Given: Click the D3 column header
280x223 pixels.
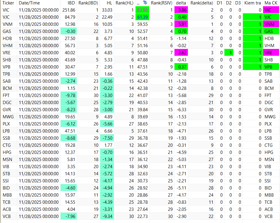Looking at the screenshot, I should click(x=238, y=3).
